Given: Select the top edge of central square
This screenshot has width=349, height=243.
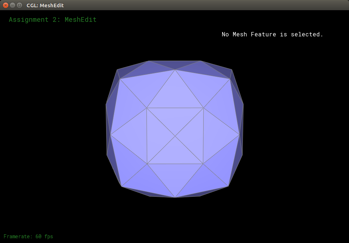Looking at the screenshot, I should (175, 108).
